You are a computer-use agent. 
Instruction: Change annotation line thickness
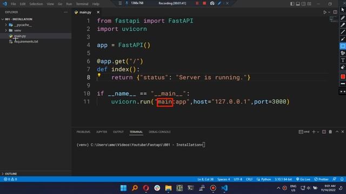tap(343, 84)
